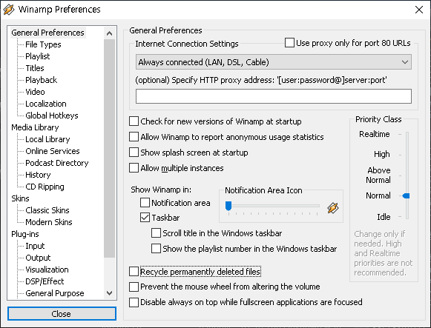Click the Winamp lightning bolt title bar icon
Image resolution: width=431 pixels, height=328 pixels.
(x=9, y=10)
